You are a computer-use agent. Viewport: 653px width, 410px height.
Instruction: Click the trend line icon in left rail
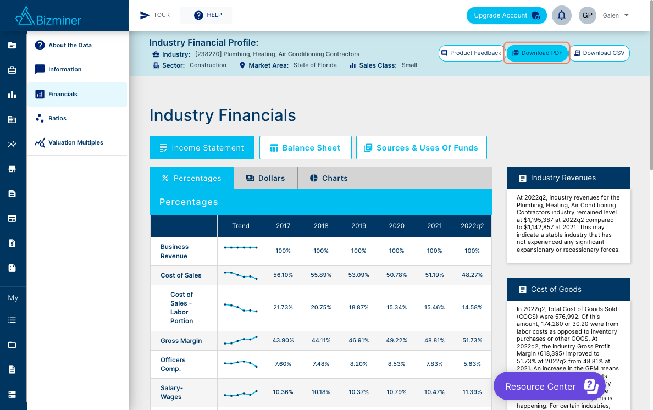click(12, 145)
